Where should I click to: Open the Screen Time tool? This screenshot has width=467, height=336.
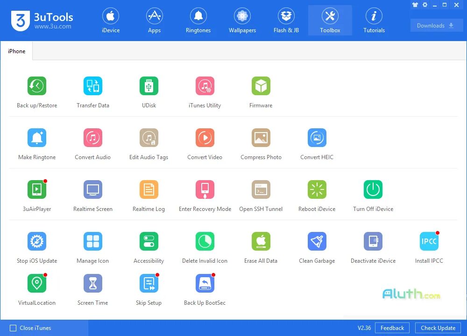(93, 283)
